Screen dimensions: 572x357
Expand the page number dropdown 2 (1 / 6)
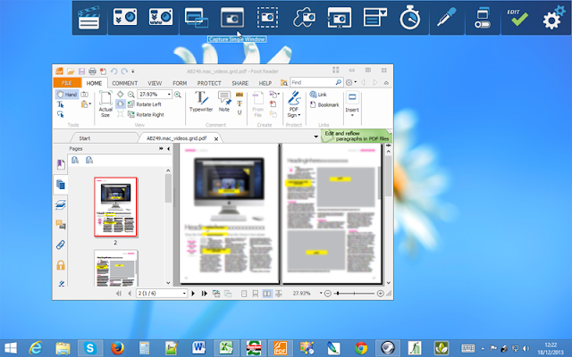[184, 294]
